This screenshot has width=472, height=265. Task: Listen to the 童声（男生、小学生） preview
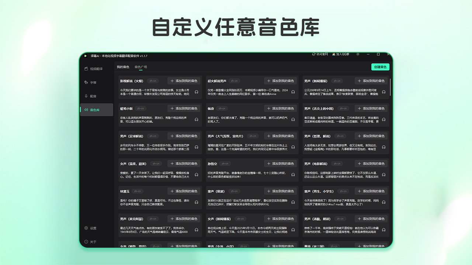coord(384,202)
